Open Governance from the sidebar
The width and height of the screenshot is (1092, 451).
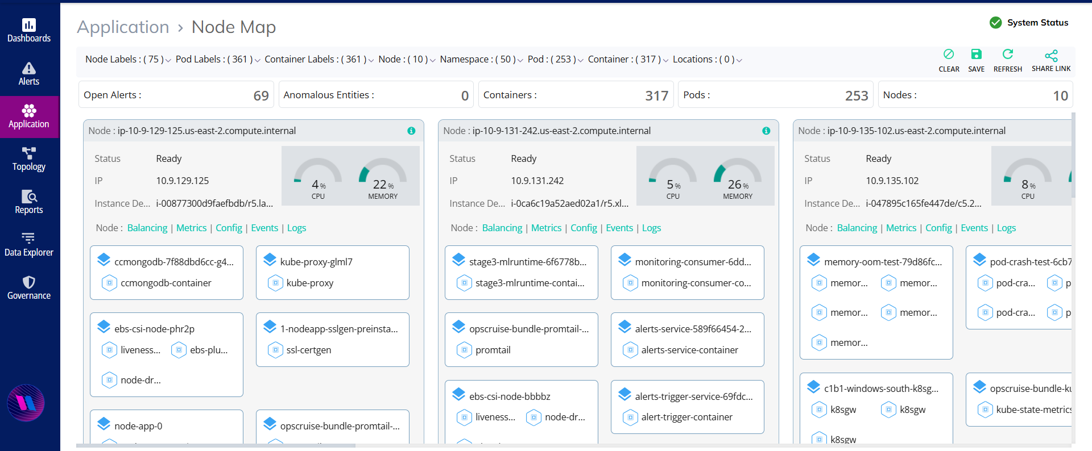(29, 289)
